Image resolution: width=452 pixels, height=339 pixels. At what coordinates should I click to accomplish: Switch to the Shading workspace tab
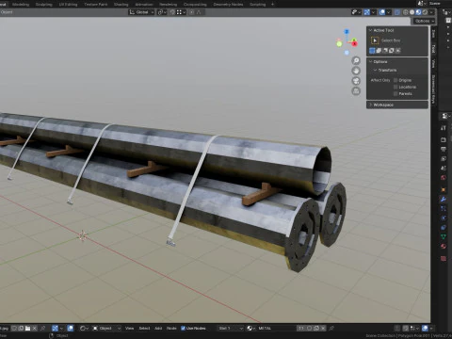121,5
